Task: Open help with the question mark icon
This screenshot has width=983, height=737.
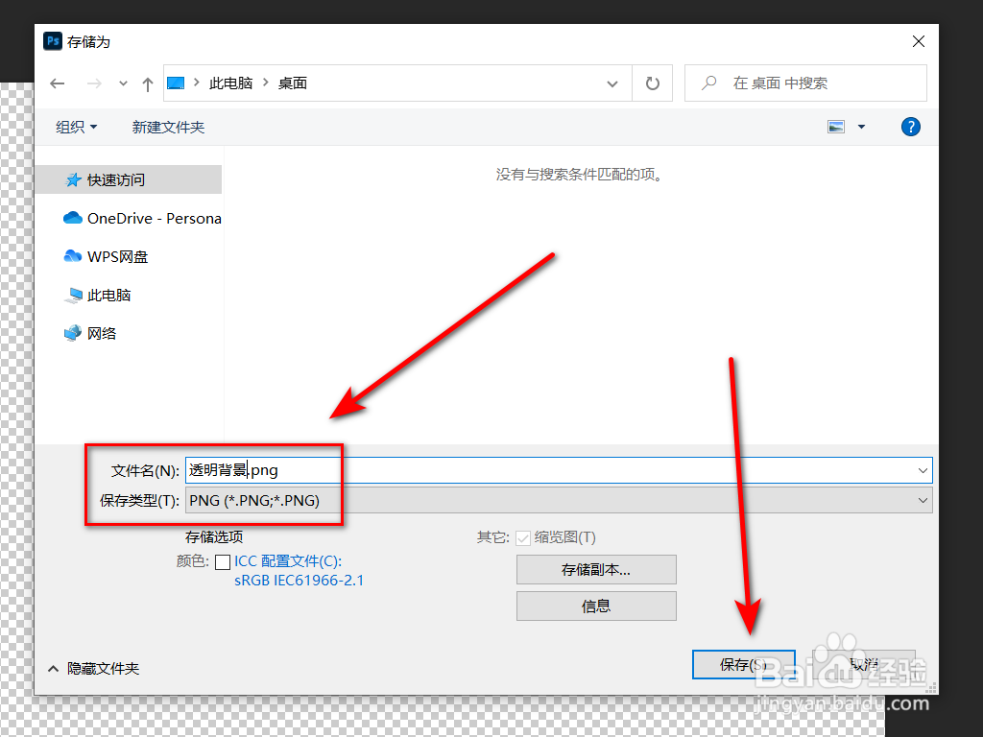Action: point(910,128)
